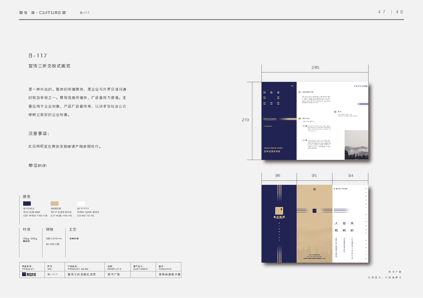Click the '95' panel width label
Viewport: 423px width, 298px height.
[x=314, y=175]
